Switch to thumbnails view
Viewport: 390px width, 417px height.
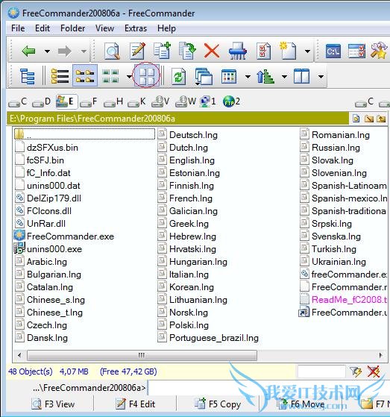click(110, 76)
